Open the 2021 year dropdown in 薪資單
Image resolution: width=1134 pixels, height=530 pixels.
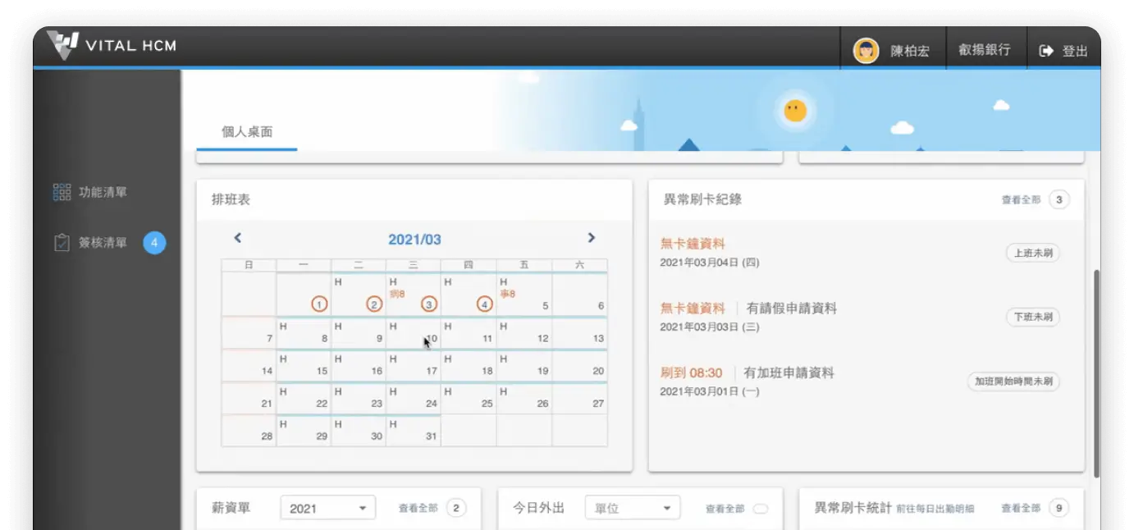(x=328, y=508)
